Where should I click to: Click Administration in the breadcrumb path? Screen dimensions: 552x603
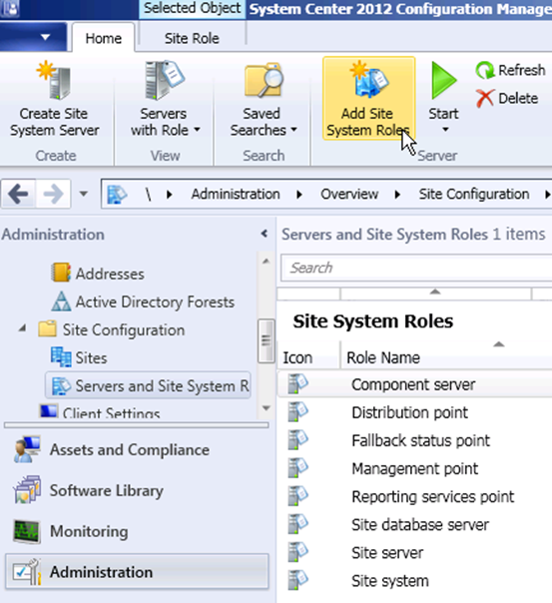[x=236, y=195]
